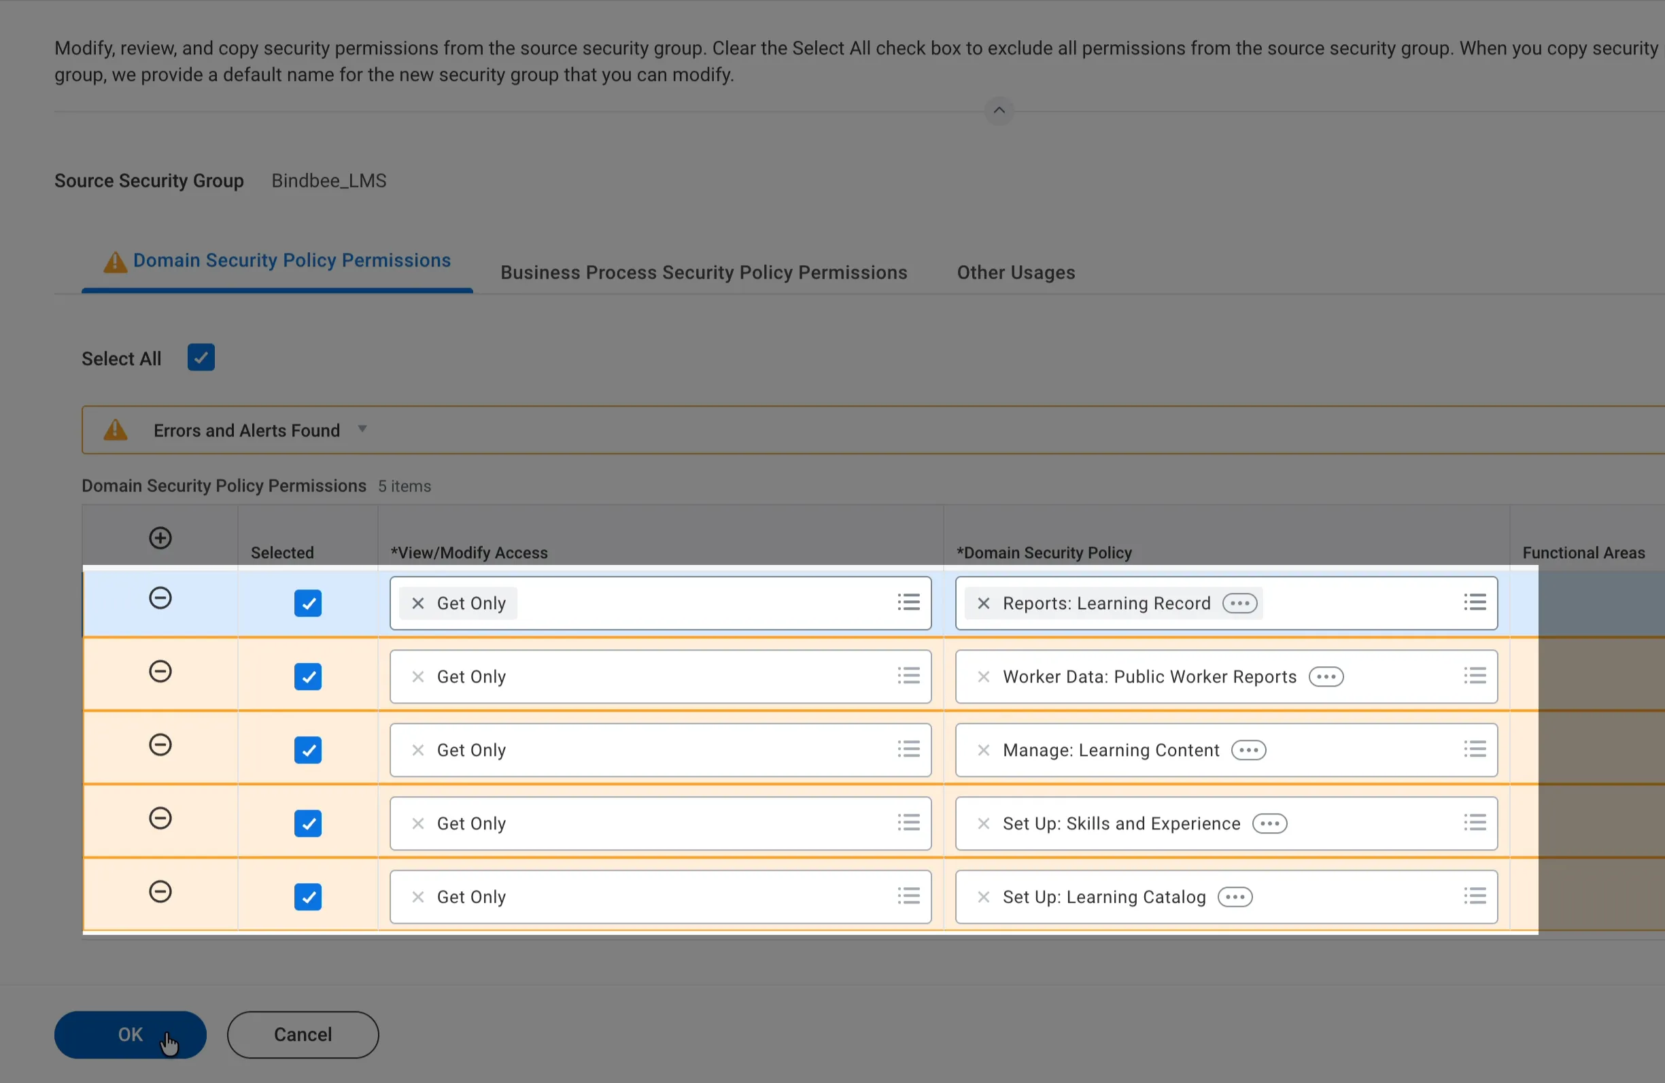1665x1083 pixels.
Task: Uncheck Selected for Manage: Learning Content row
Action: [x=308, y=750]
